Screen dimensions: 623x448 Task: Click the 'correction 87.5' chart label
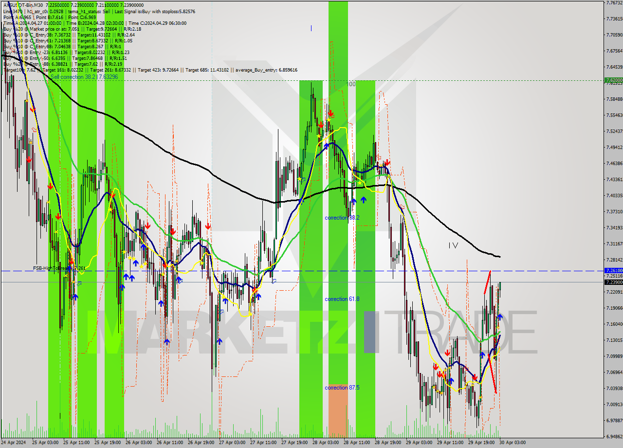point(342,388)
